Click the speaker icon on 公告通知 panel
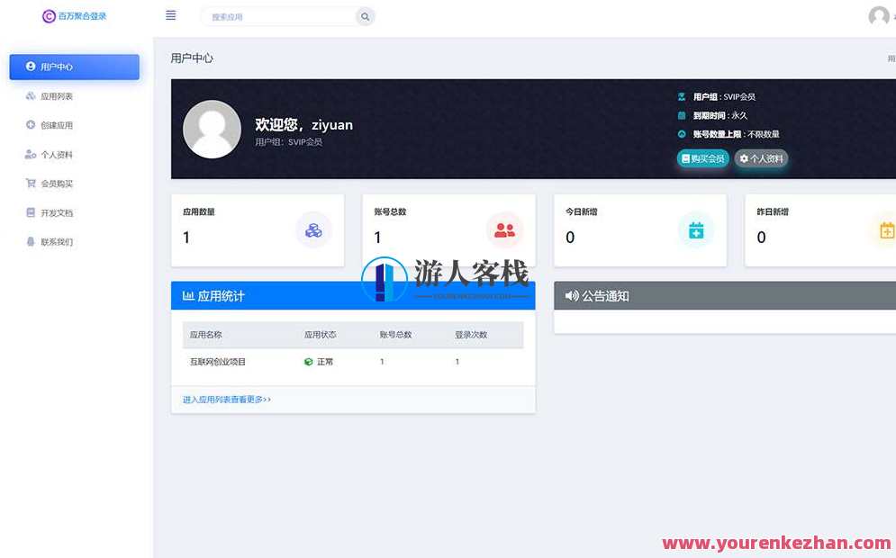Viewport: 896px width, 558px height. [571, 295]
